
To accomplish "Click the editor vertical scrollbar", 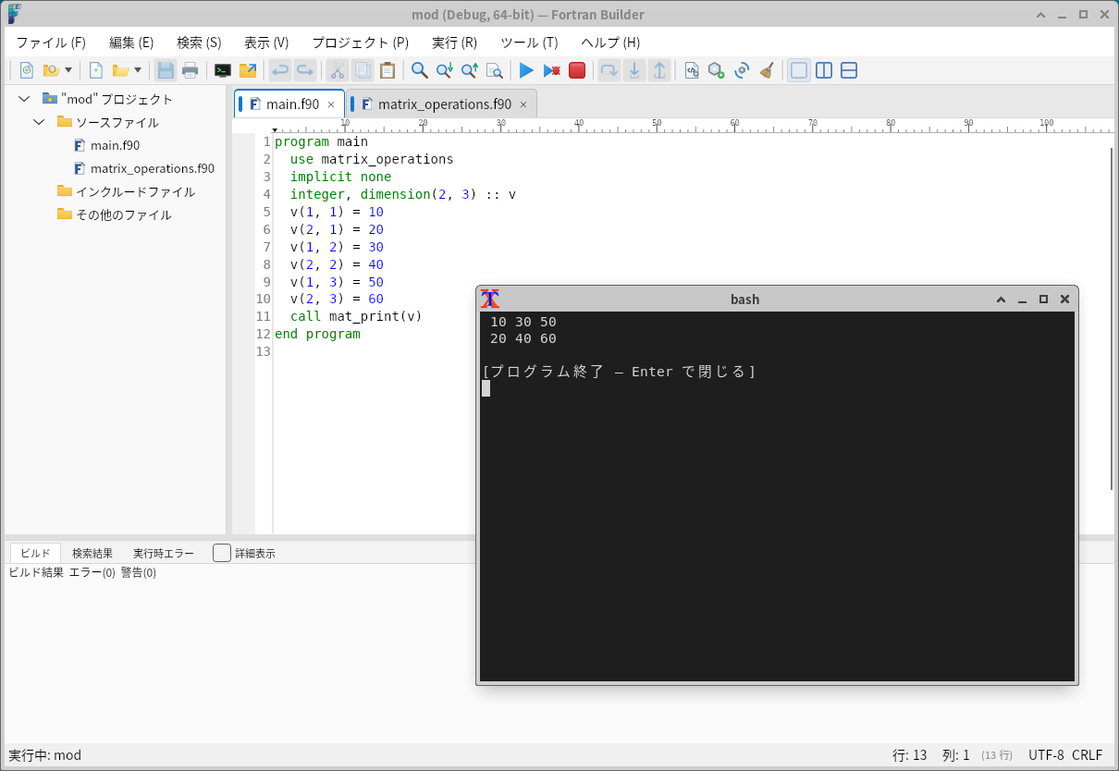I will pos(1112,317).
